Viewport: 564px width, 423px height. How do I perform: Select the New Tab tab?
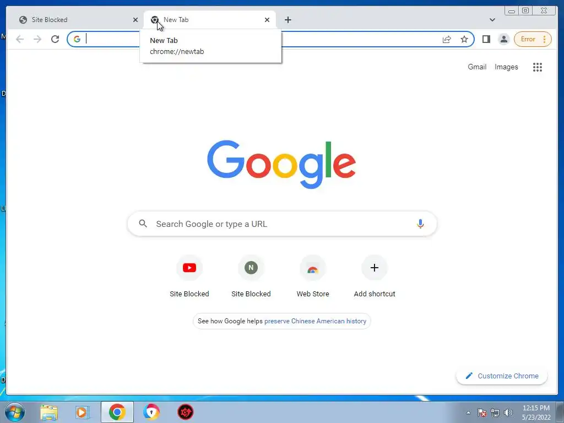[210, 20]
